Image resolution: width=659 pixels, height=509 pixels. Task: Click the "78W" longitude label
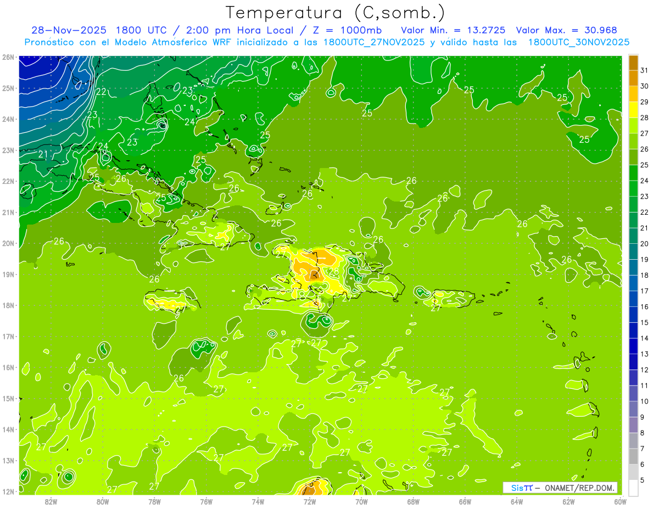pos(154,501)
